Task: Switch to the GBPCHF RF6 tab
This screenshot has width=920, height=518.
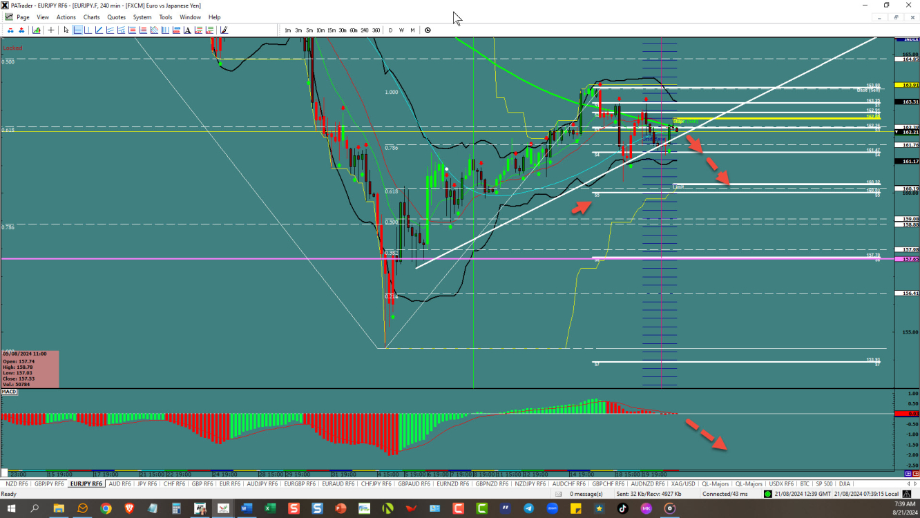Action: [x=609, y=483]
